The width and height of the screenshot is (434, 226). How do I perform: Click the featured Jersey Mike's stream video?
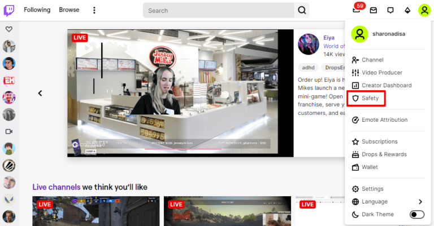pyautogui.click(x=180, y=93)
